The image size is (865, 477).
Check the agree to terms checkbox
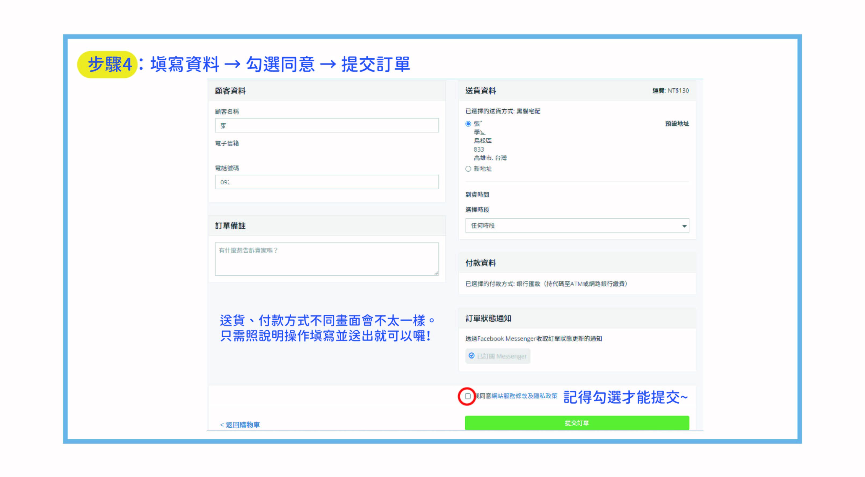click(467, 396)
